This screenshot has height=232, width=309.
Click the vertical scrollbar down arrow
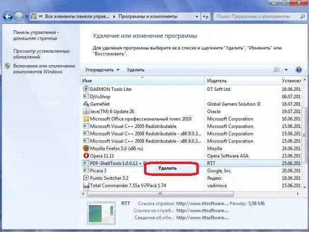coord(305,187)
